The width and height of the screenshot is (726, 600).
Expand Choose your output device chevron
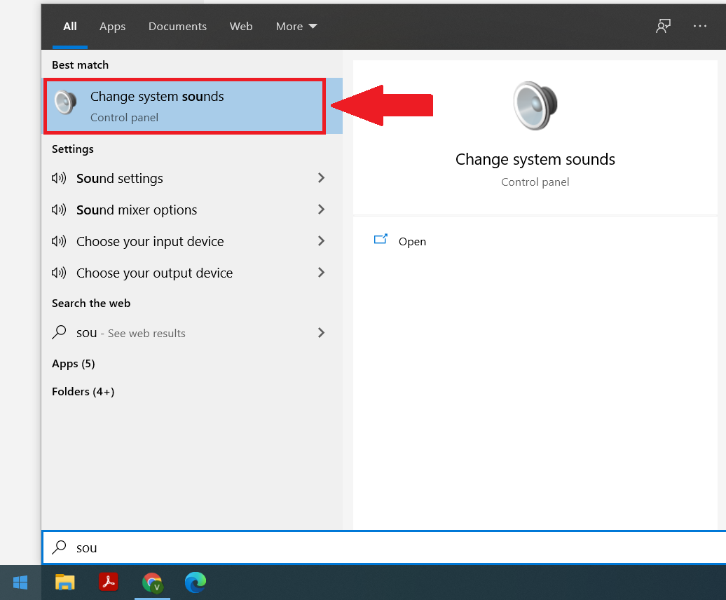coord(321,272)
